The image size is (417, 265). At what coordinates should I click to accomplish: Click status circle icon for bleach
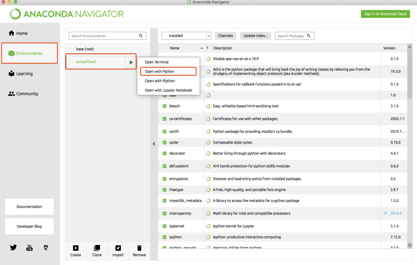[208, 106]
